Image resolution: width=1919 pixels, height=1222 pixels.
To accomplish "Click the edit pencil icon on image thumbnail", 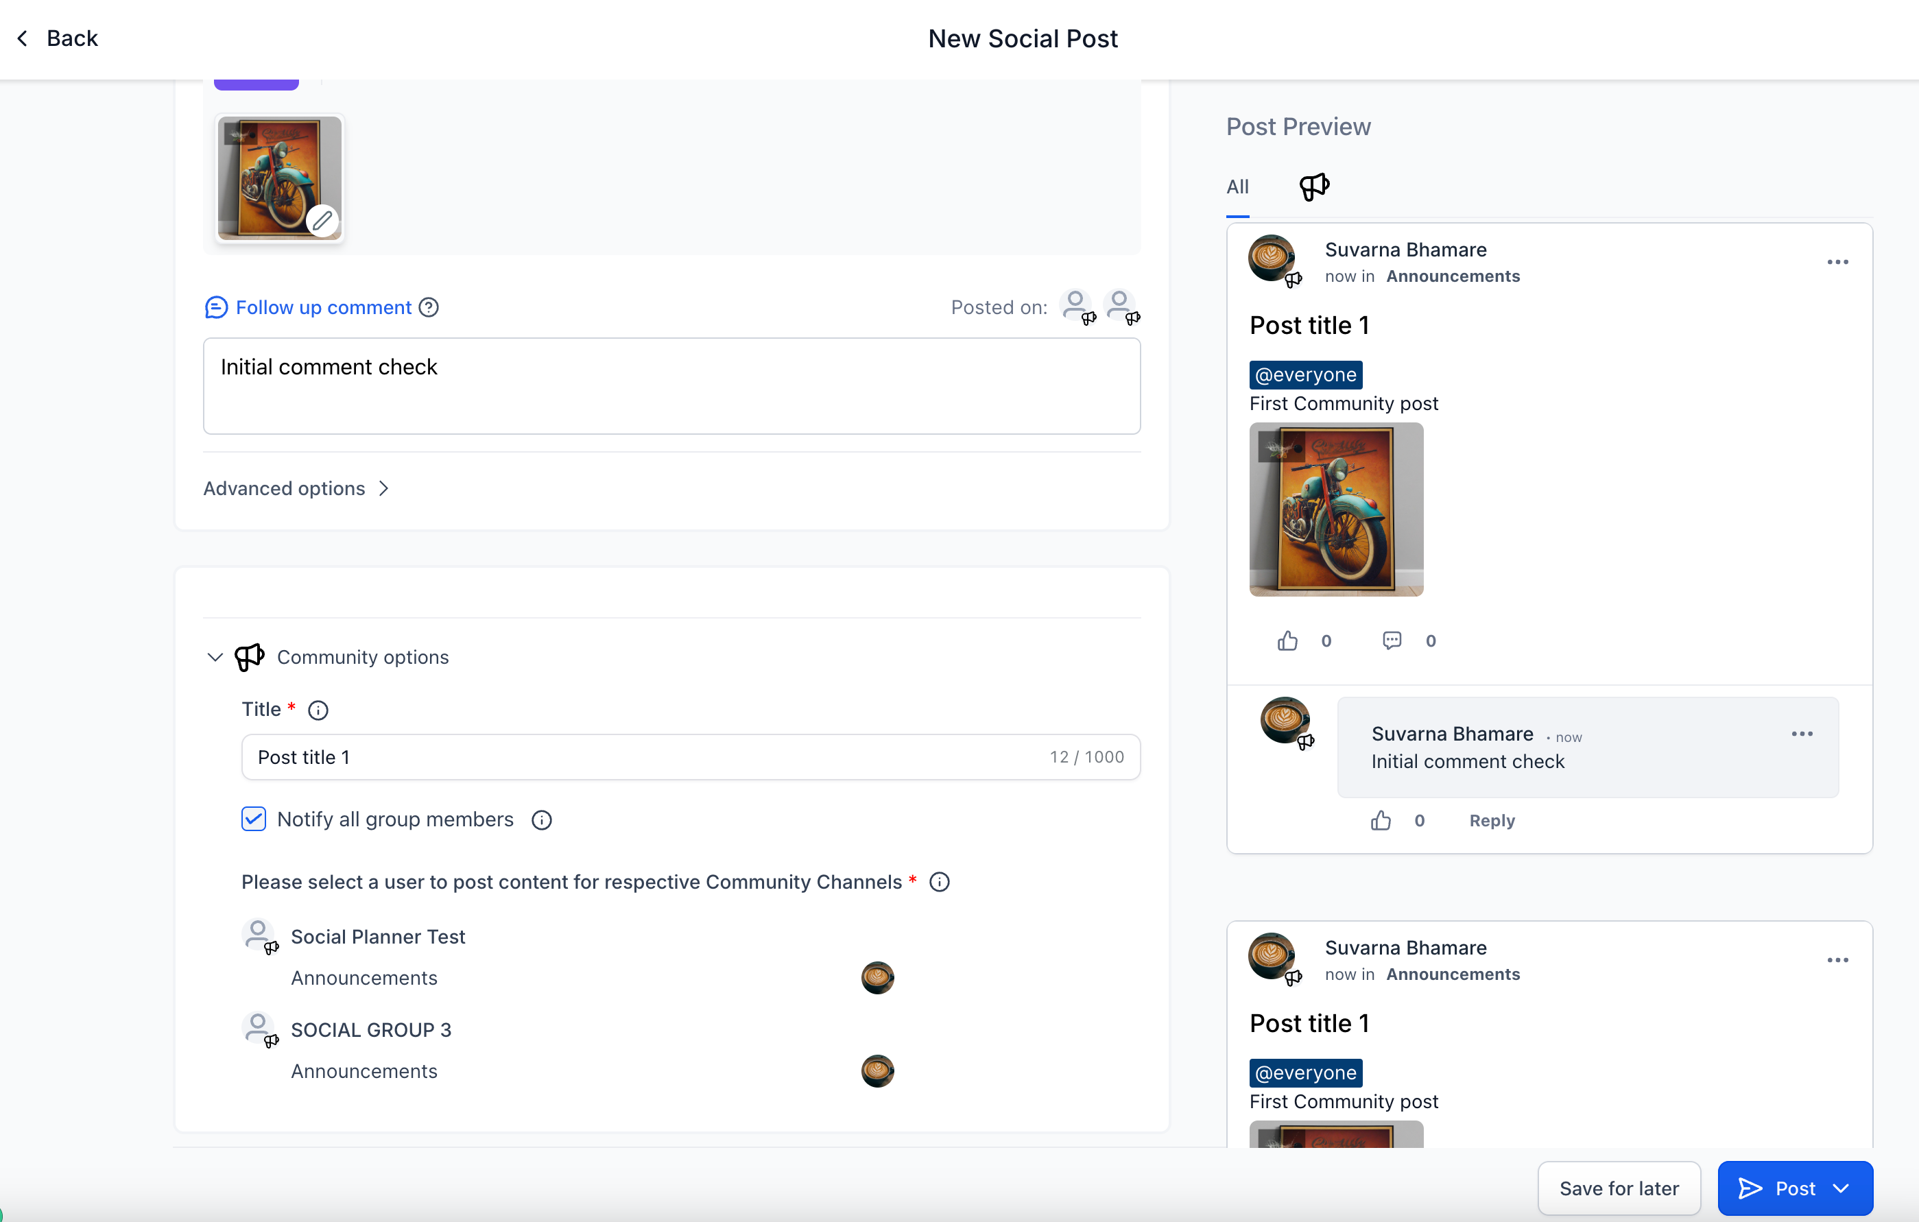I will click(x=322, y=221).
